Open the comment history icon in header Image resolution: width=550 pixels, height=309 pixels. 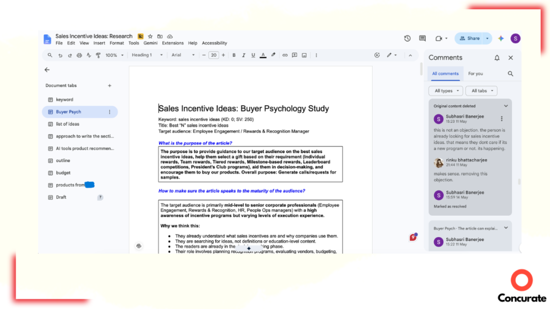click(x=422, y=39)
